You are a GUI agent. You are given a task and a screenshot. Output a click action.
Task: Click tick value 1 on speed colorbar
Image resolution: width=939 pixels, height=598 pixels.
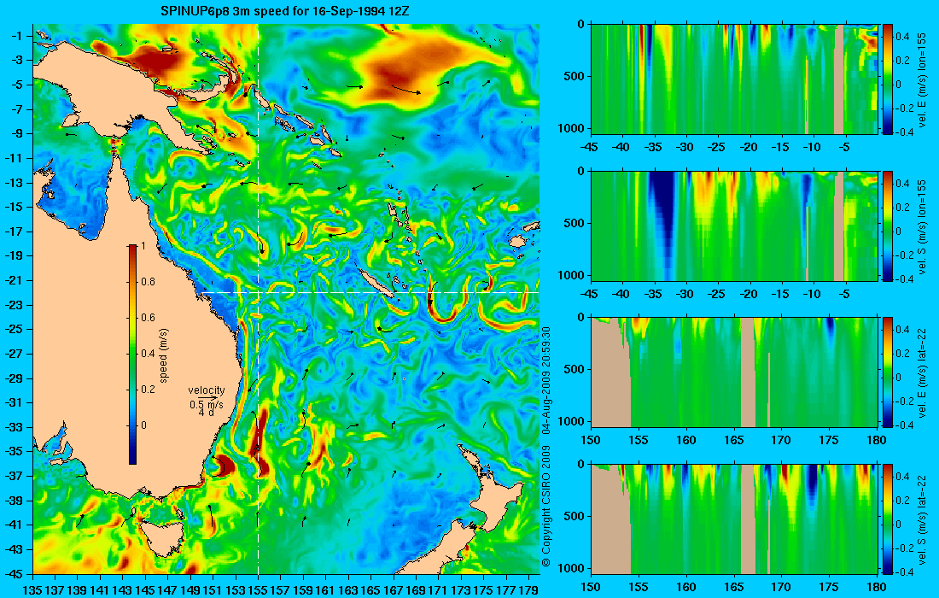tap(142, 246)
